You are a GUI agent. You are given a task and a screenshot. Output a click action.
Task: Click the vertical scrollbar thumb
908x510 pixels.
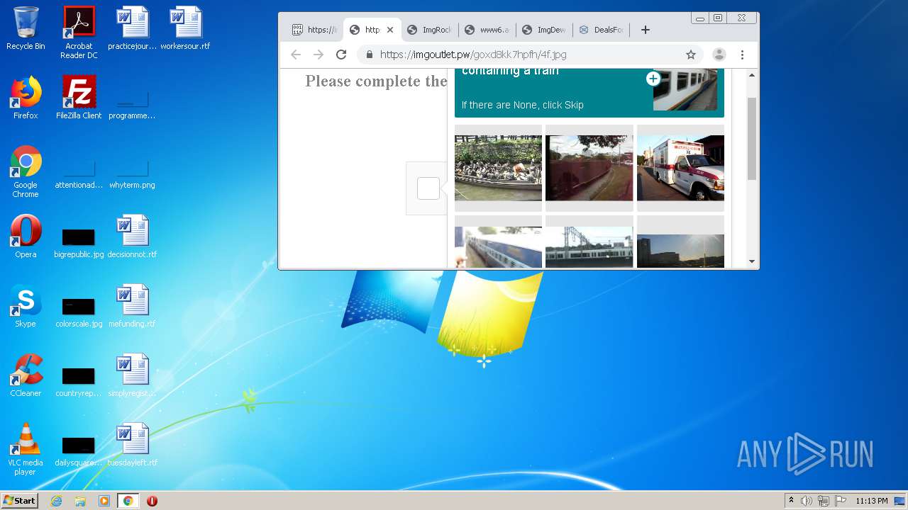pos(752,139)
